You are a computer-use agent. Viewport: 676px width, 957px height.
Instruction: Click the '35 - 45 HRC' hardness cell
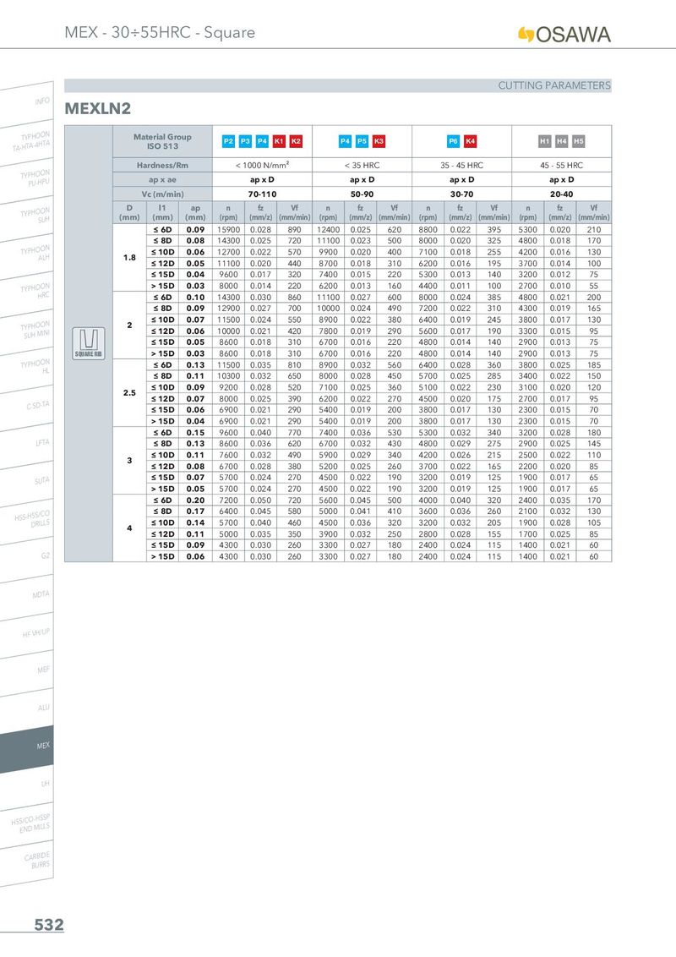pos(462,166)
